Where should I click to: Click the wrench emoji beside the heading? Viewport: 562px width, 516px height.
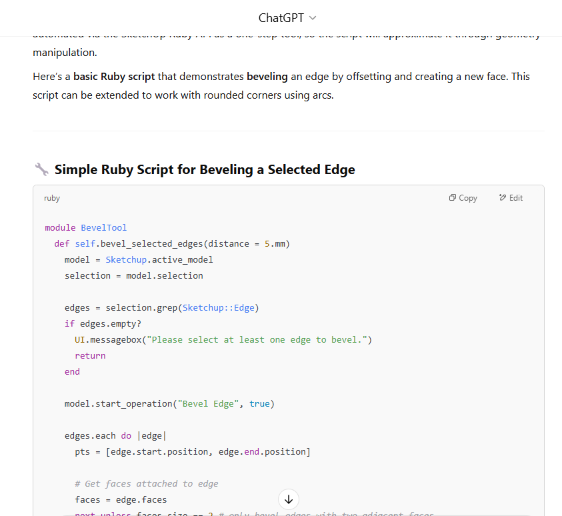point(41,170)
